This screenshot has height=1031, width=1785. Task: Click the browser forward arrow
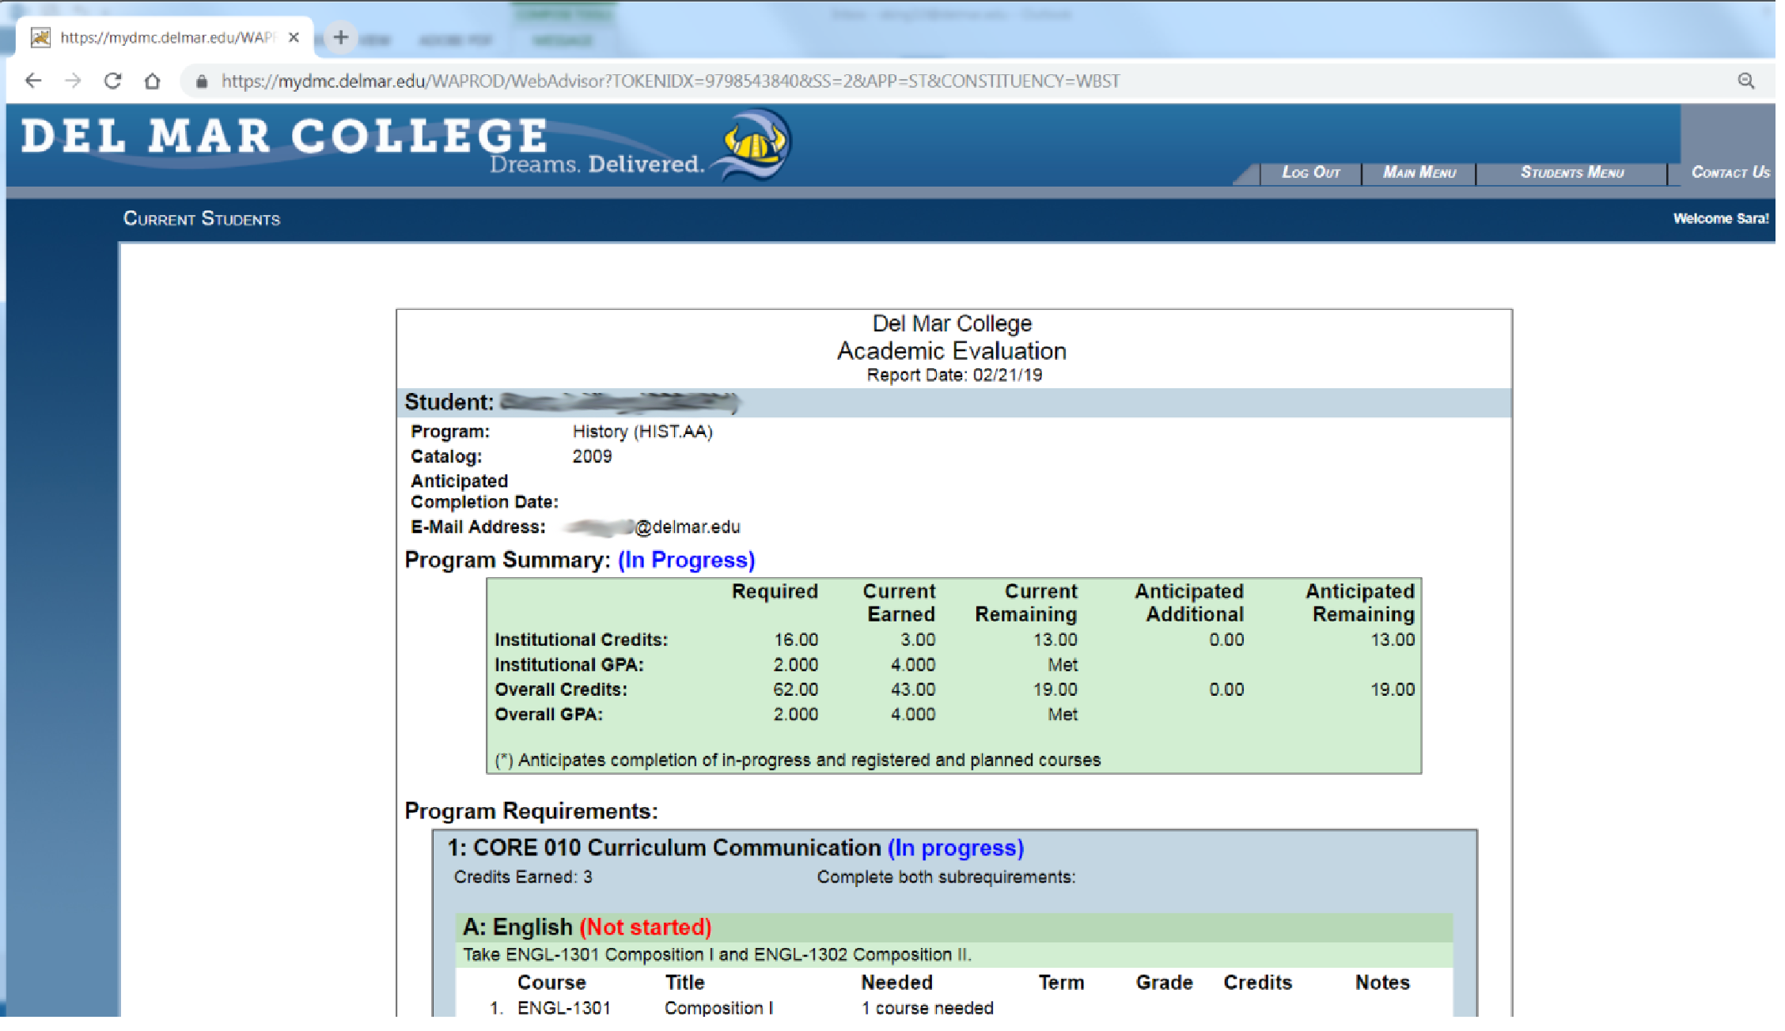tap(73, 81)
